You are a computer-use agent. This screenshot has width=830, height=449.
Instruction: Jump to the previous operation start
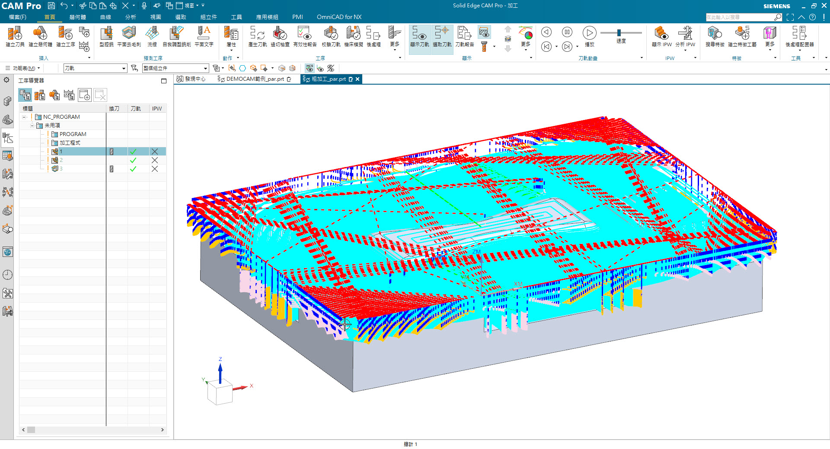click(x=546, y=47)
